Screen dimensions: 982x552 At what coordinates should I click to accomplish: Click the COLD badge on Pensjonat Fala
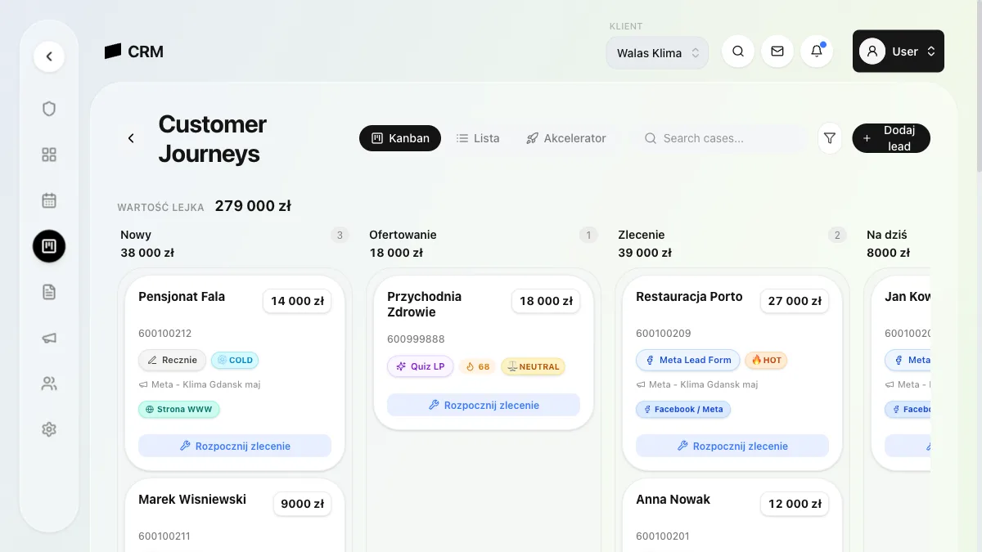tap(235, 360)
